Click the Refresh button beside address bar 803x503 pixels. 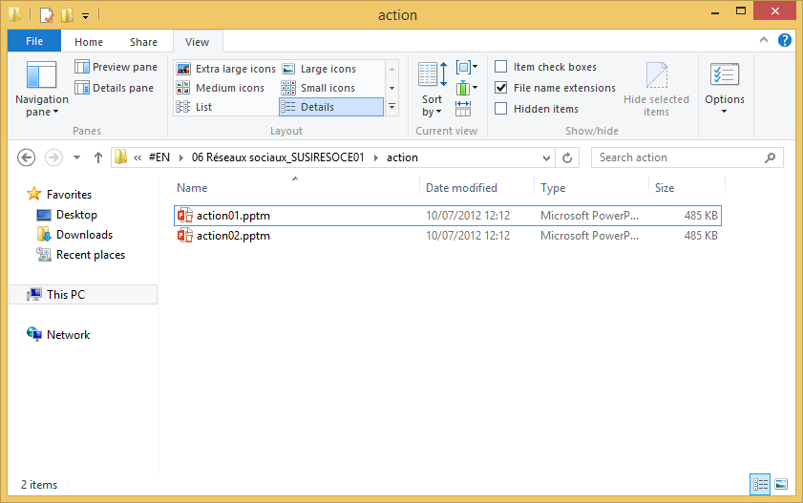pos(568,157)
